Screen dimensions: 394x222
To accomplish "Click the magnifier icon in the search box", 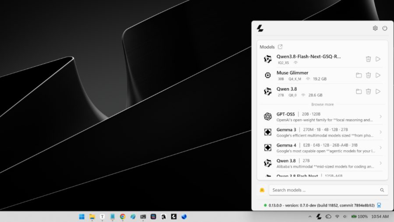I will 382,190.
